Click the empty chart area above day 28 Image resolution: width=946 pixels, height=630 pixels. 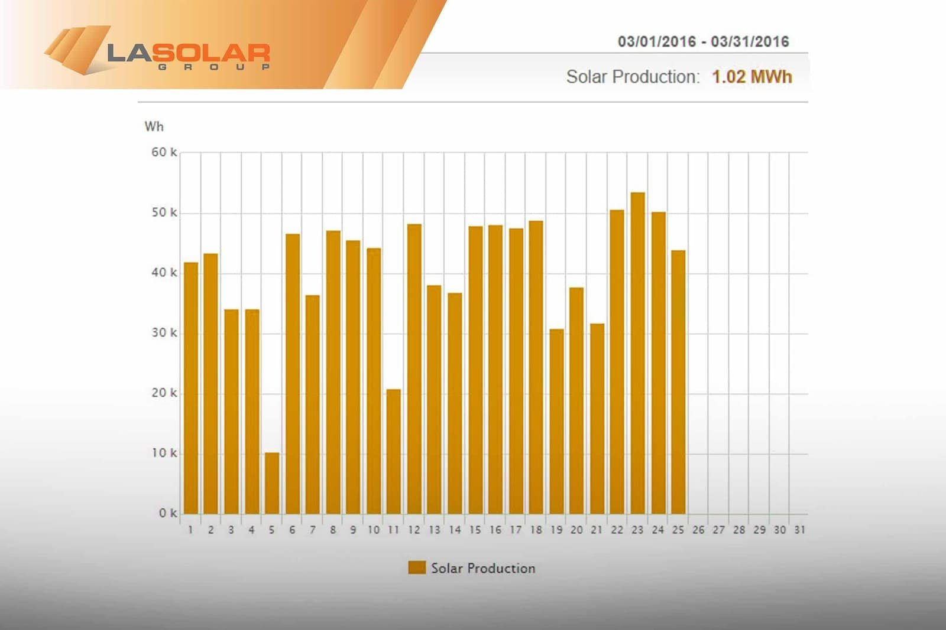point(740,331)
